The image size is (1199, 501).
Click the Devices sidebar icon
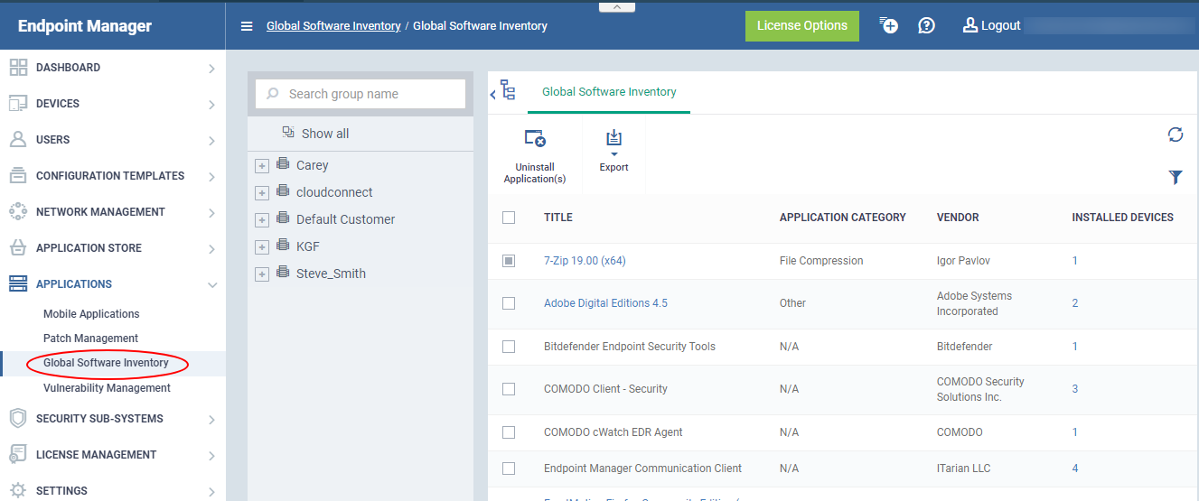pyautogui.click(x=18, y=104)
